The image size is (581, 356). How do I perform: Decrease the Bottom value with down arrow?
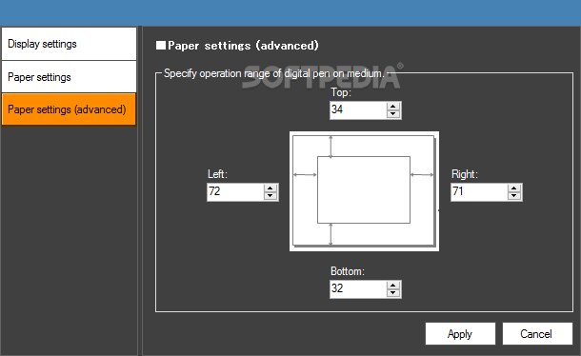tap(393, 293)
